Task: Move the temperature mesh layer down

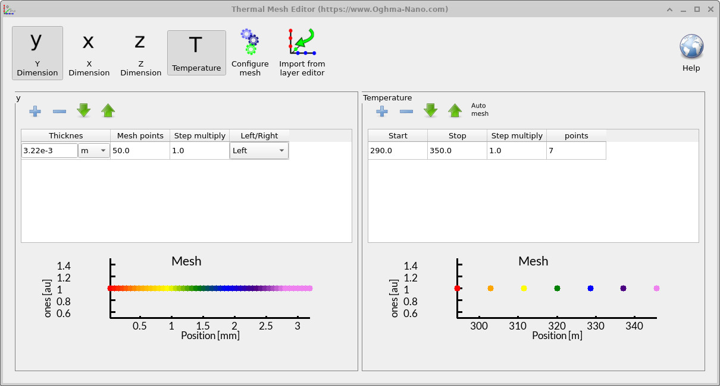Action: [430, 110]
